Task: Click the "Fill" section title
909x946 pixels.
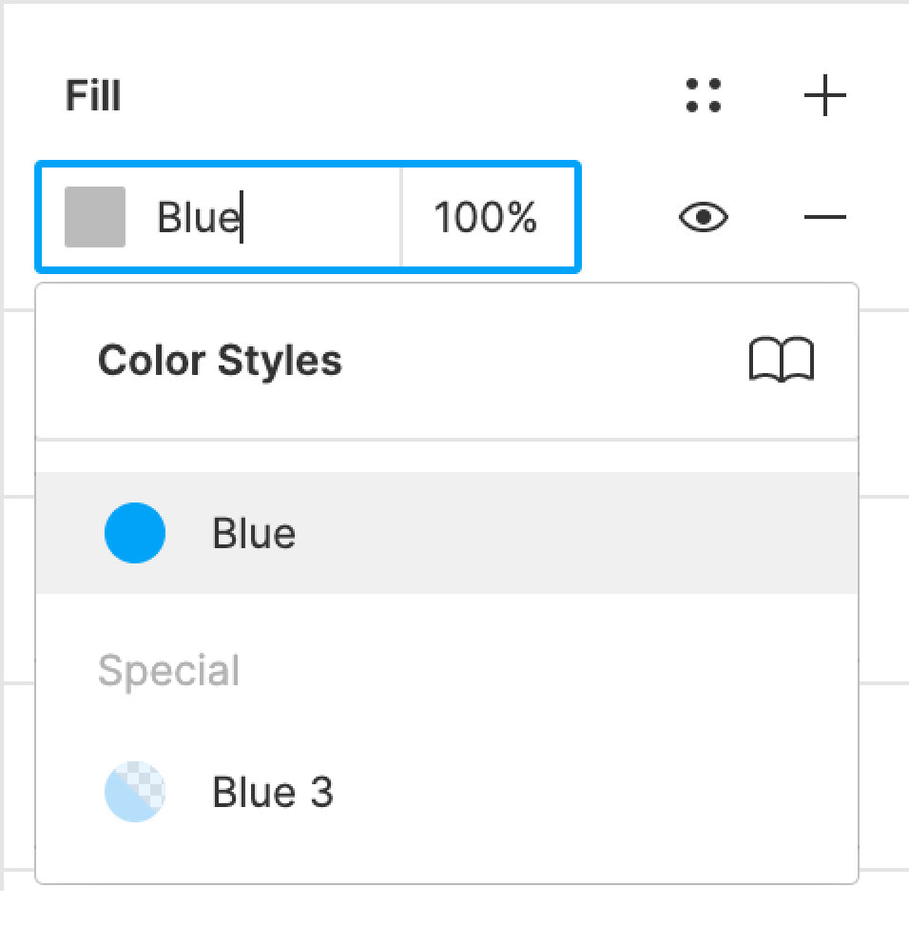Action: (x=93, y=96)
